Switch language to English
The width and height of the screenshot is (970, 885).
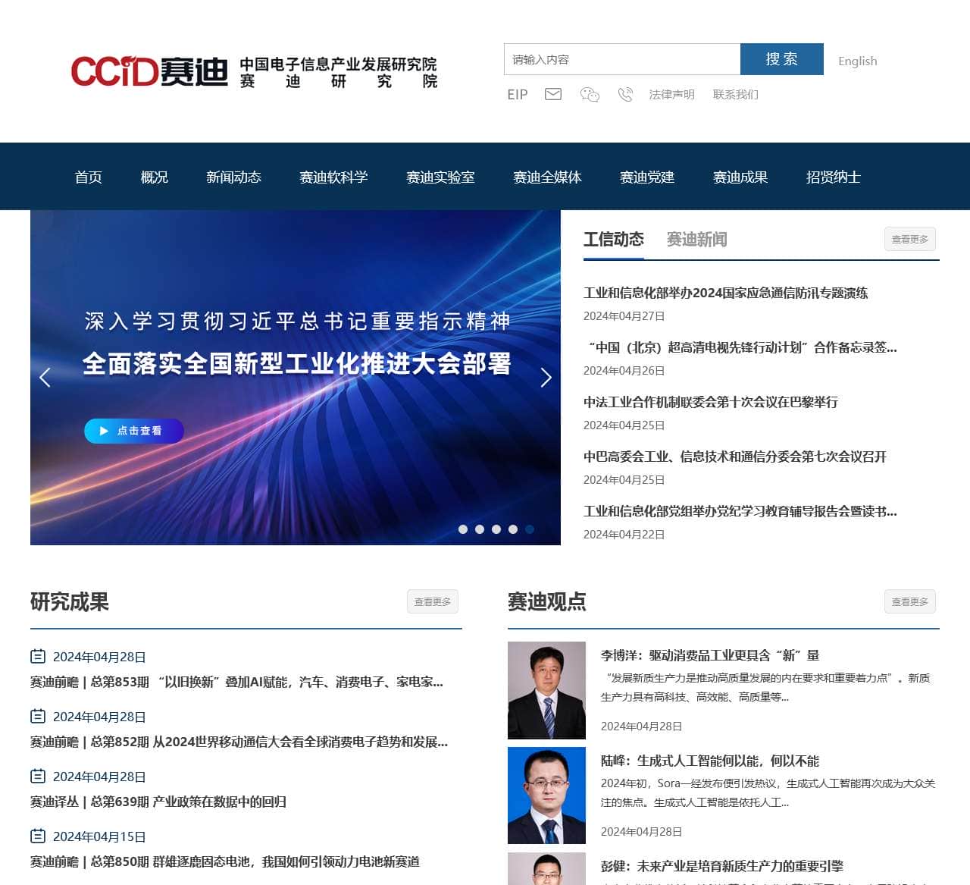(858, 61)
